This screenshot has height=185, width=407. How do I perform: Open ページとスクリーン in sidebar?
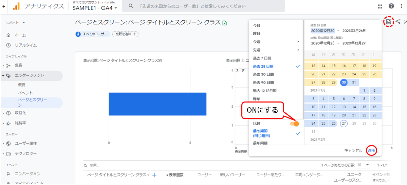(33, 103)
